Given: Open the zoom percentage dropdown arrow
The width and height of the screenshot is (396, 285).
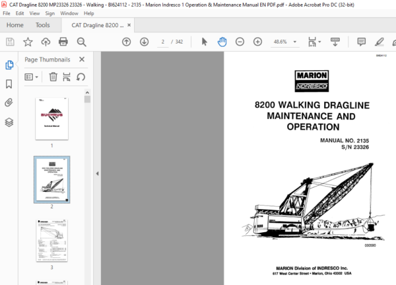Looking at the screenshot, I should point(295,42).
